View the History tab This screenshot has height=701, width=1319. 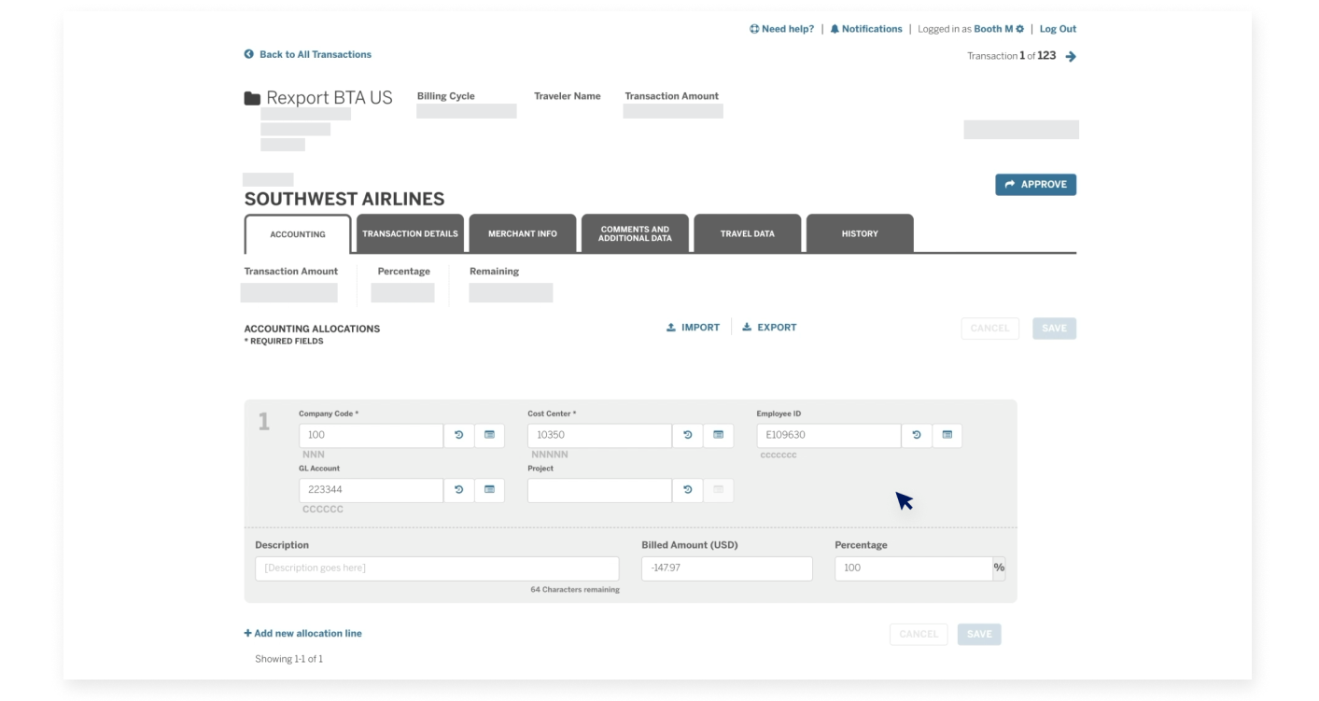click(x=857, y=233)
